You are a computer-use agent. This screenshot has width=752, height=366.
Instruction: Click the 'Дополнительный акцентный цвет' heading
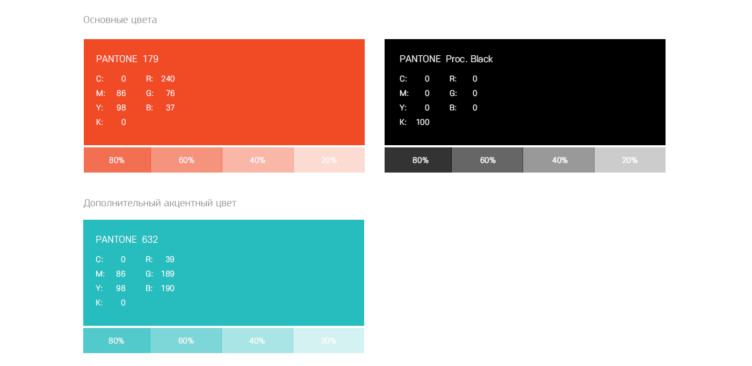pyautogui.click(x=160, y=204)
